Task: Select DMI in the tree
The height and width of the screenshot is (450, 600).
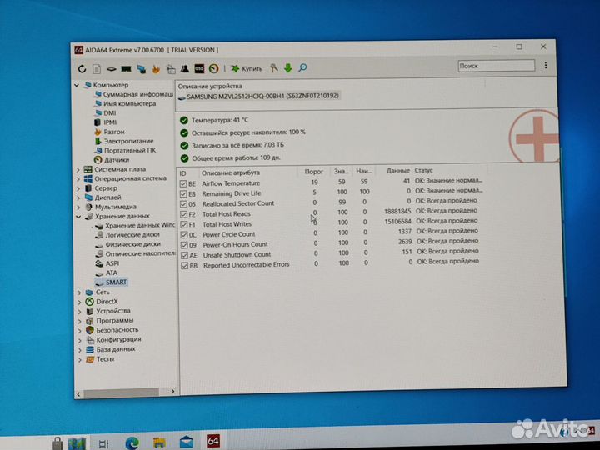Action: (x=105, y=112)
